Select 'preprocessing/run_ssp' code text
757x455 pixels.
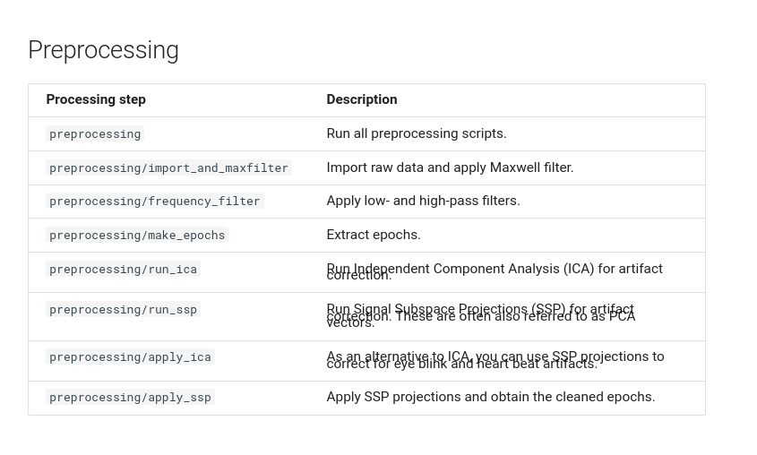[x=123, y=310]
